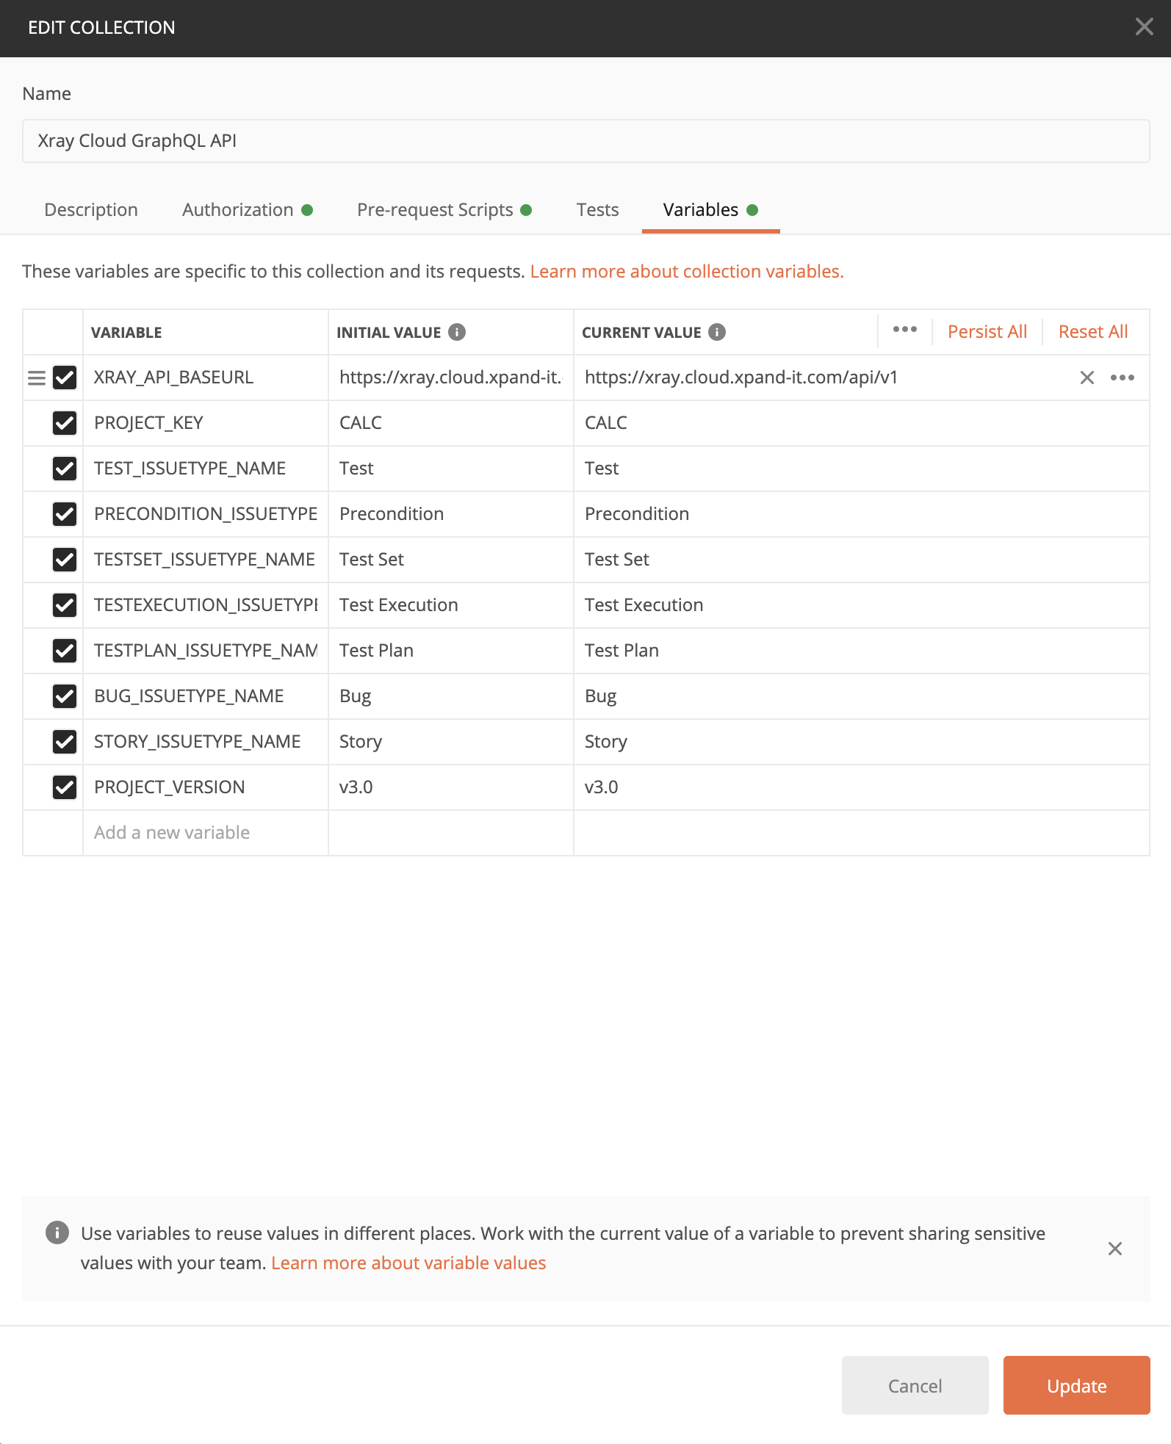Edit Test Set initial value cell

tap(450, 560)
